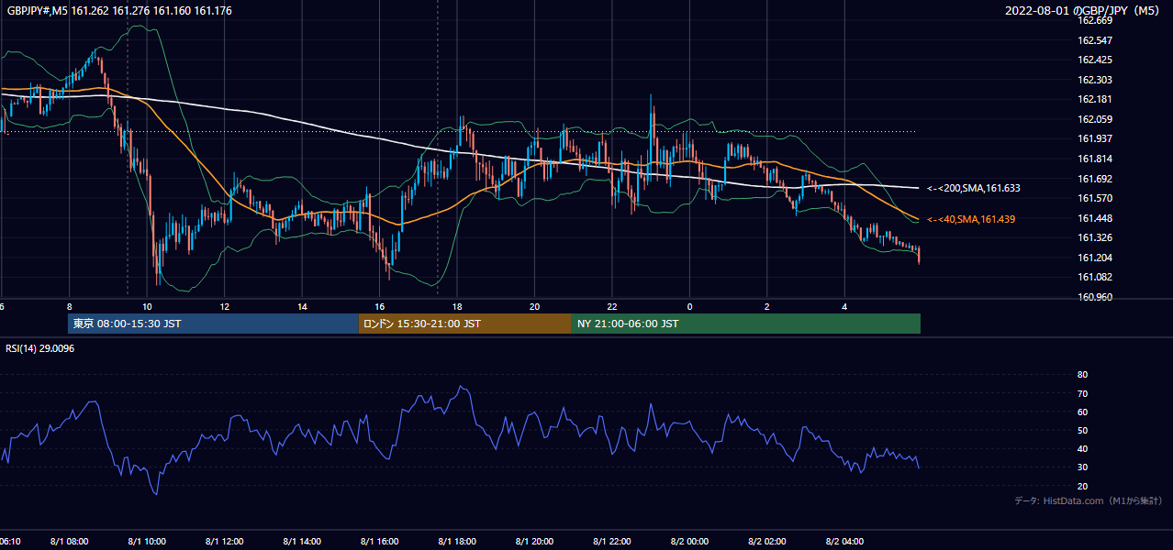The image size is (1173, 550).
Task: Select the London 15:30-21:00 JST session bar
Action: (x=465, y=324)
